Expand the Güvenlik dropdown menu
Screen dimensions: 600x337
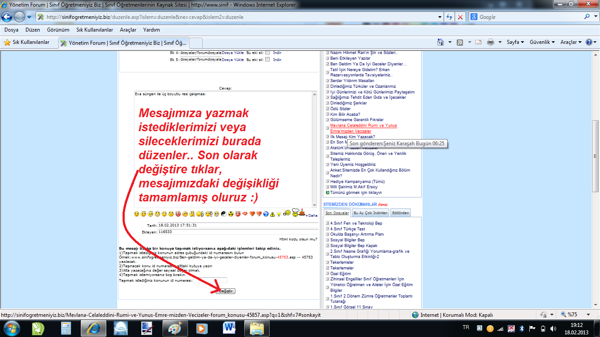pos(542,42)
